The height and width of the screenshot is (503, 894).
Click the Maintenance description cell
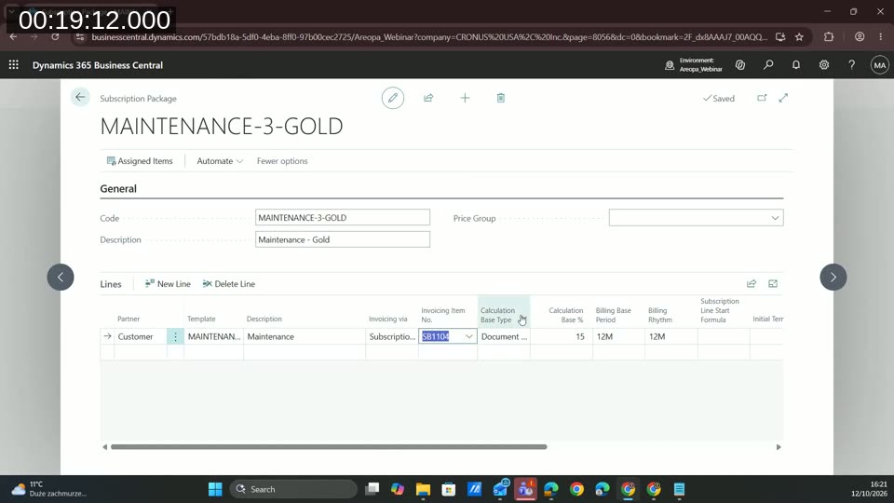click(305, 336)
